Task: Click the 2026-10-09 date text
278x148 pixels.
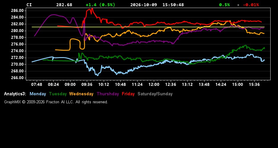Action: (x=144, y=5)
